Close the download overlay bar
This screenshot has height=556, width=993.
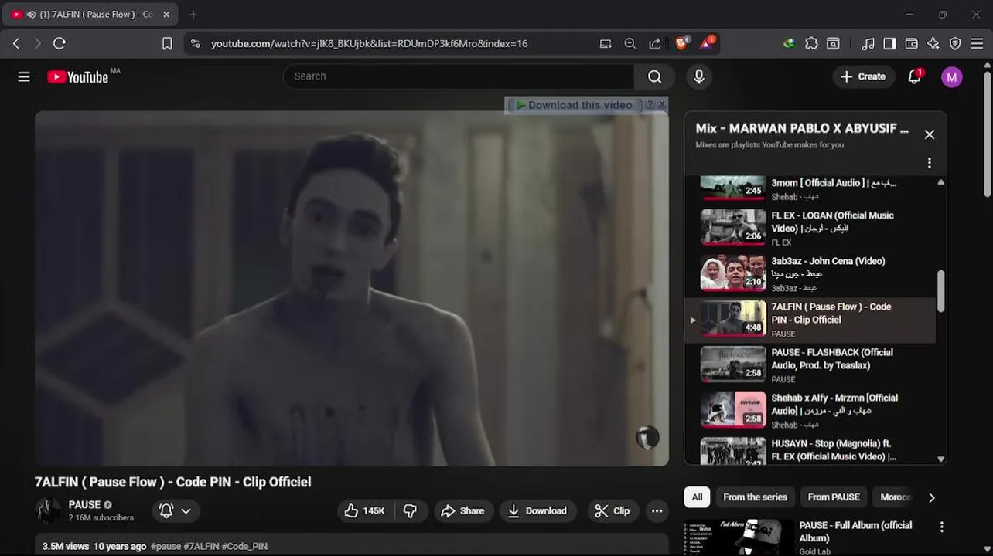tap(662, 104)
